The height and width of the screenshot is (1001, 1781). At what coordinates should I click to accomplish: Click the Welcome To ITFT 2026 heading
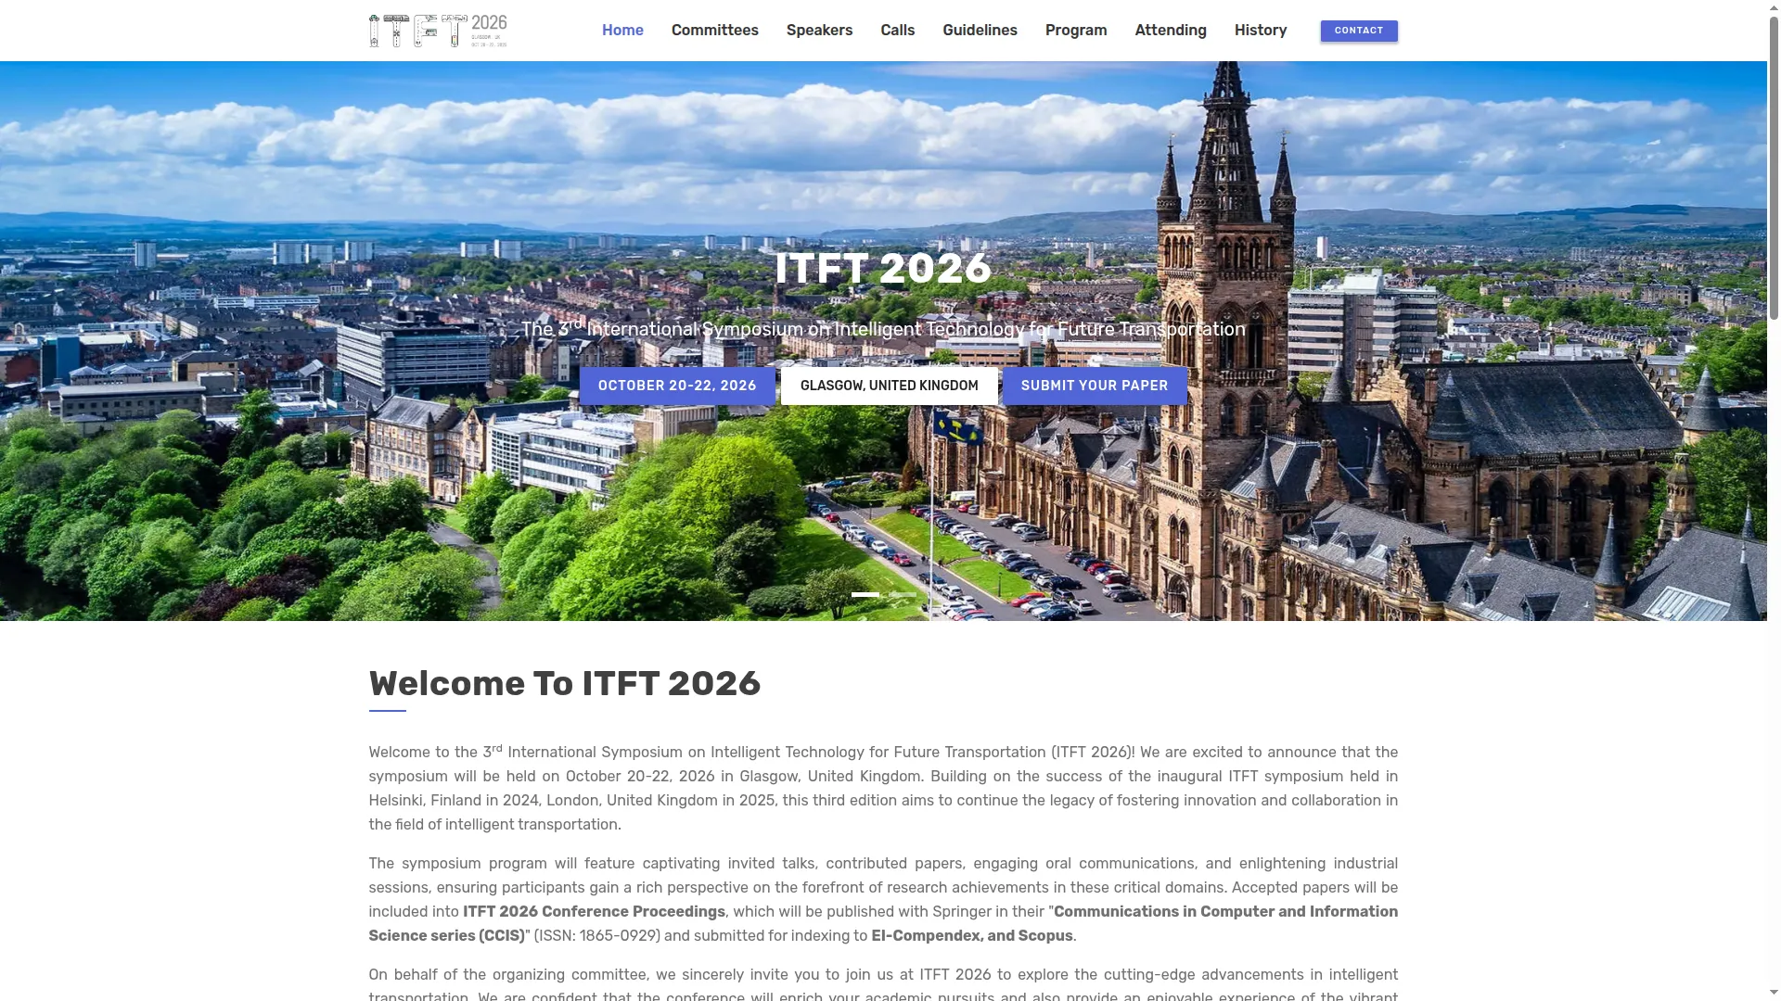coord(564,684)
